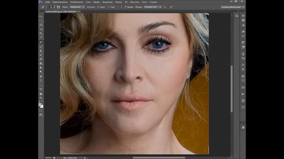Open the Character panel icon
The image size is (284, 159).
(x=243, y=65)
